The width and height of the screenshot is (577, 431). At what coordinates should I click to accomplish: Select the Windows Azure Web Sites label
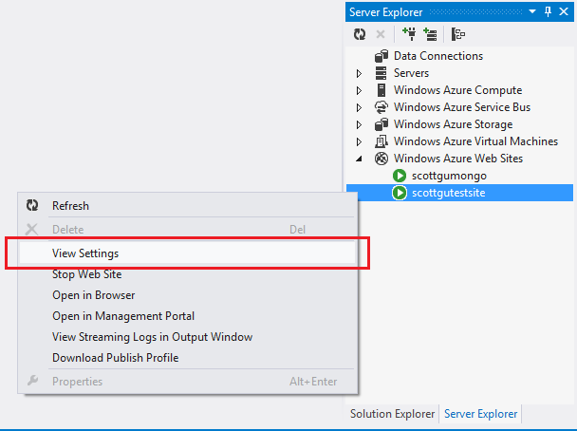click(458, 159)
